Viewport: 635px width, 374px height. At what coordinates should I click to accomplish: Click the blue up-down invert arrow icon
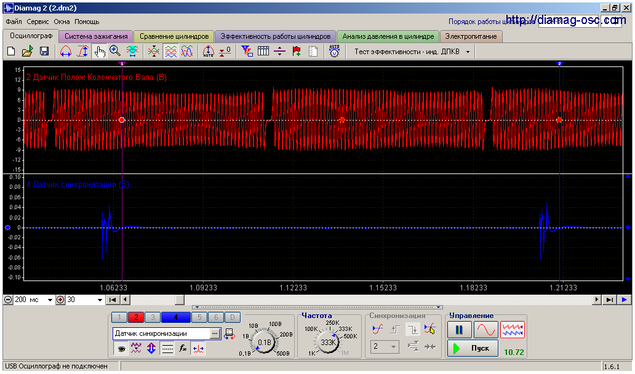(x=151, y=348)
